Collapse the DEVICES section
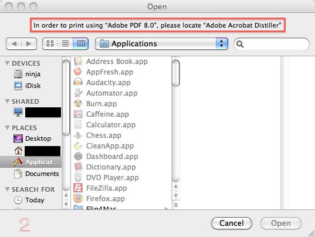 (7, 63)
